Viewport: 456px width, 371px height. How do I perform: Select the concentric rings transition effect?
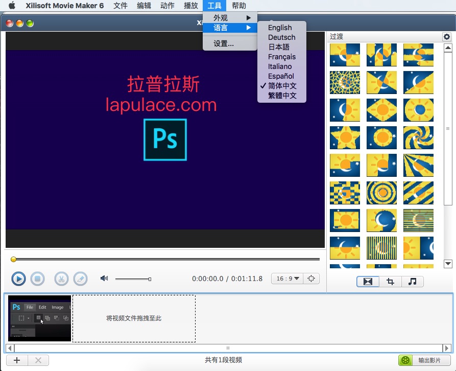[x=381, y=193]
